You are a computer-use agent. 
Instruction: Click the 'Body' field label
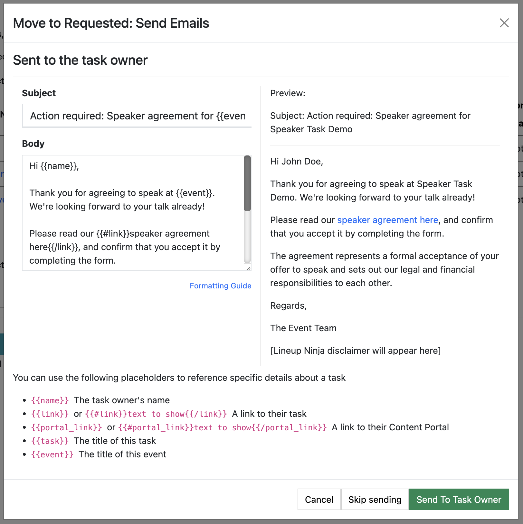click(x=33, y=144)
